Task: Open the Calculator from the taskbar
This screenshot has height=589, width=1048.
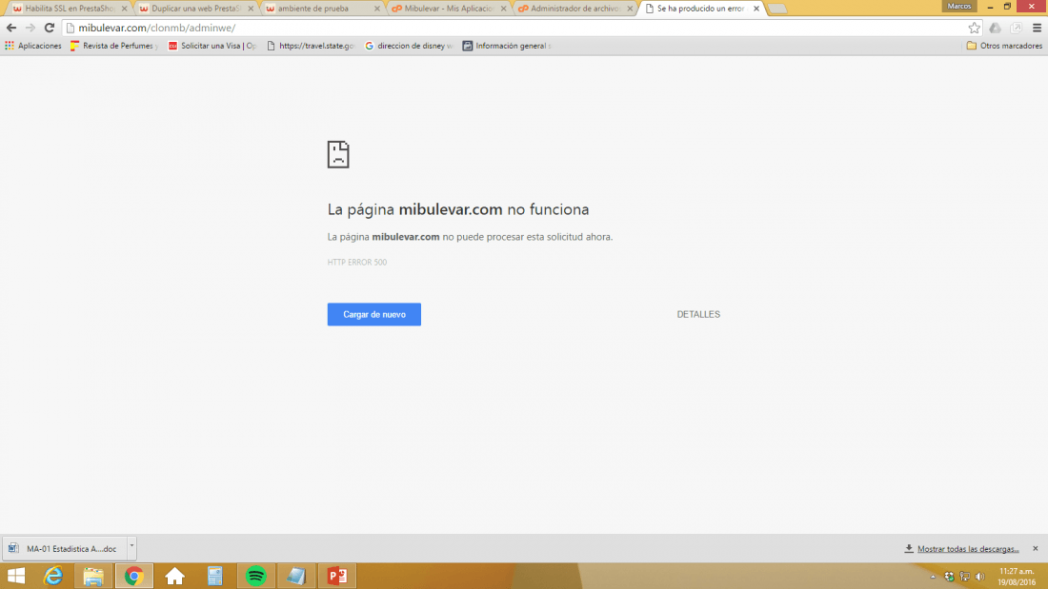Action: point(215,576)
